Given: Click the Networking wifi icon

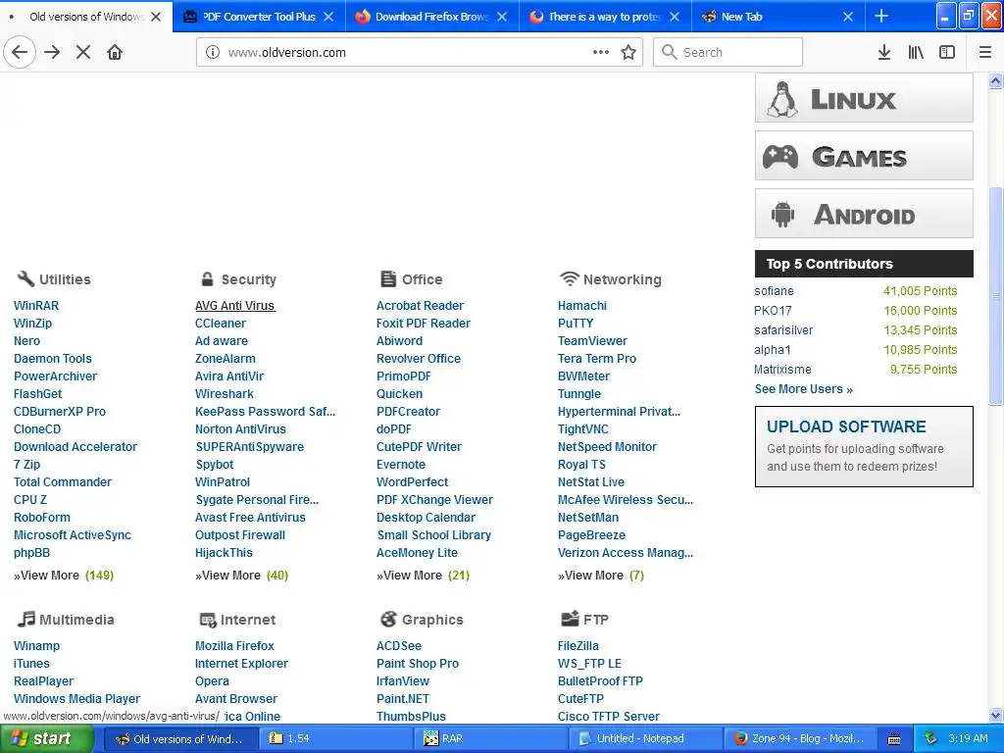Looking at the screenshot, I should [x=570, y=278].
